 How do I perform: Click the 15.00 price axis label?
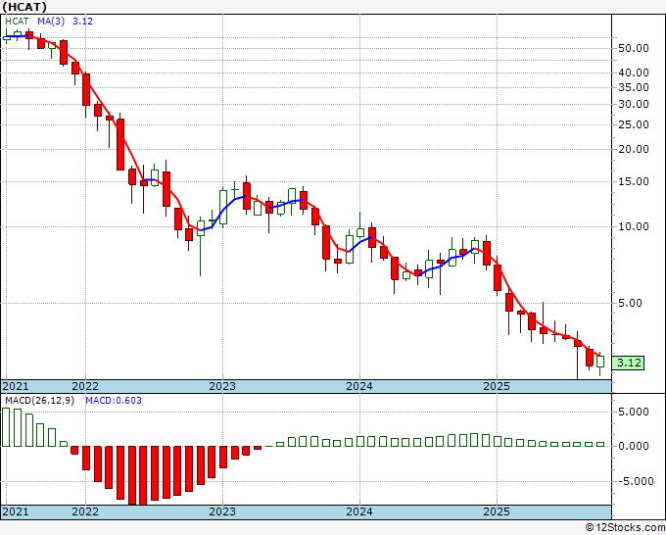pos(634,181)
